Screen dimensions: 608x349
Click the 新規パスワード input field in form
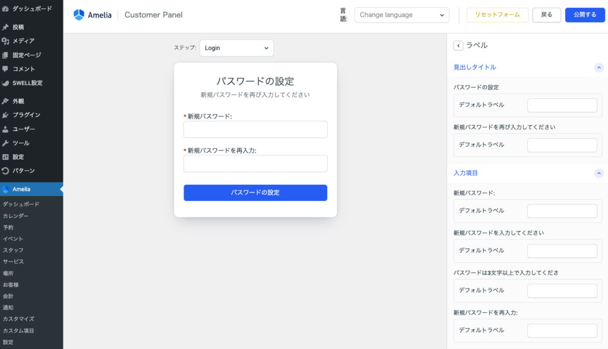pos(255,130)
